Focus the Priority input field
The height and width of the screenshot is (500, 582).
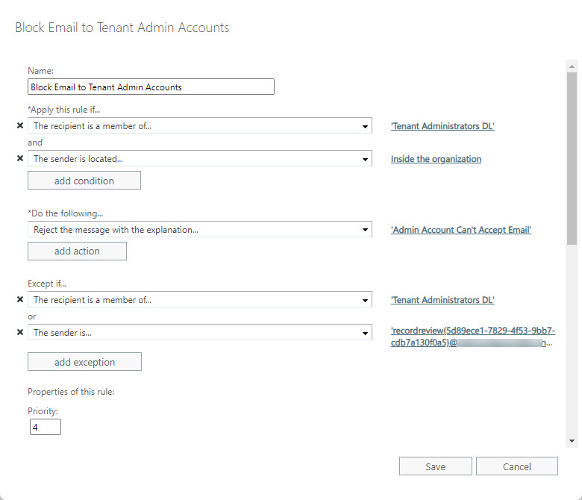[46, 427]
